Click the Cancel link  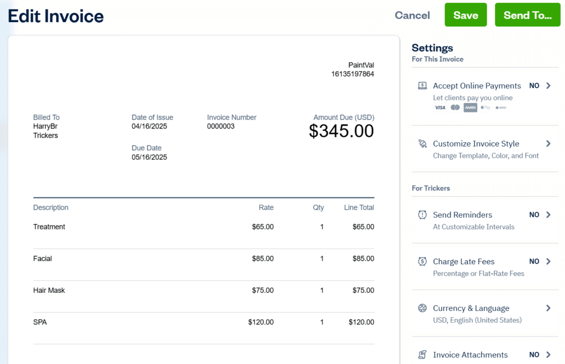(412, 15)
